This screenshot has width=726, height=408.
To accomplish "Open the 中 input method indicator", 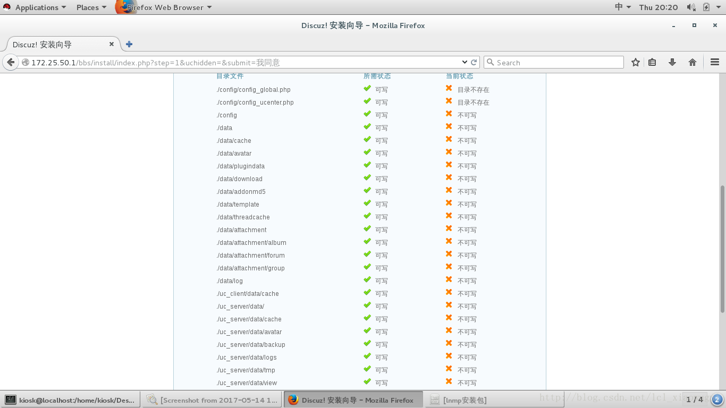I will coord(623,7).
